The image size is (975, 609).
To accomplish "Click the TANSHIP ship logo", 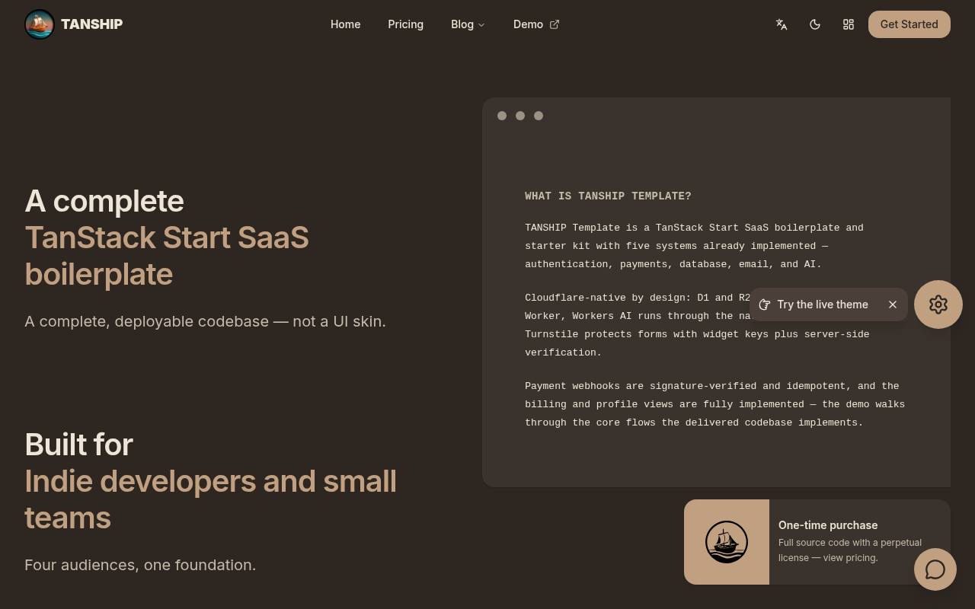I will coord(40,24).
